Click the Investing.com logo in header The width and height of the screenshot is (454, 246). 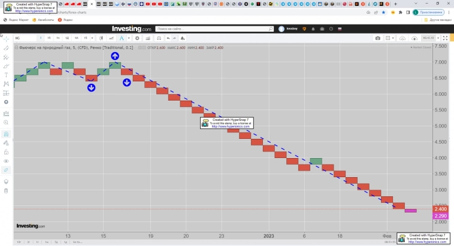pyautogui.click(x=131, y=29)
